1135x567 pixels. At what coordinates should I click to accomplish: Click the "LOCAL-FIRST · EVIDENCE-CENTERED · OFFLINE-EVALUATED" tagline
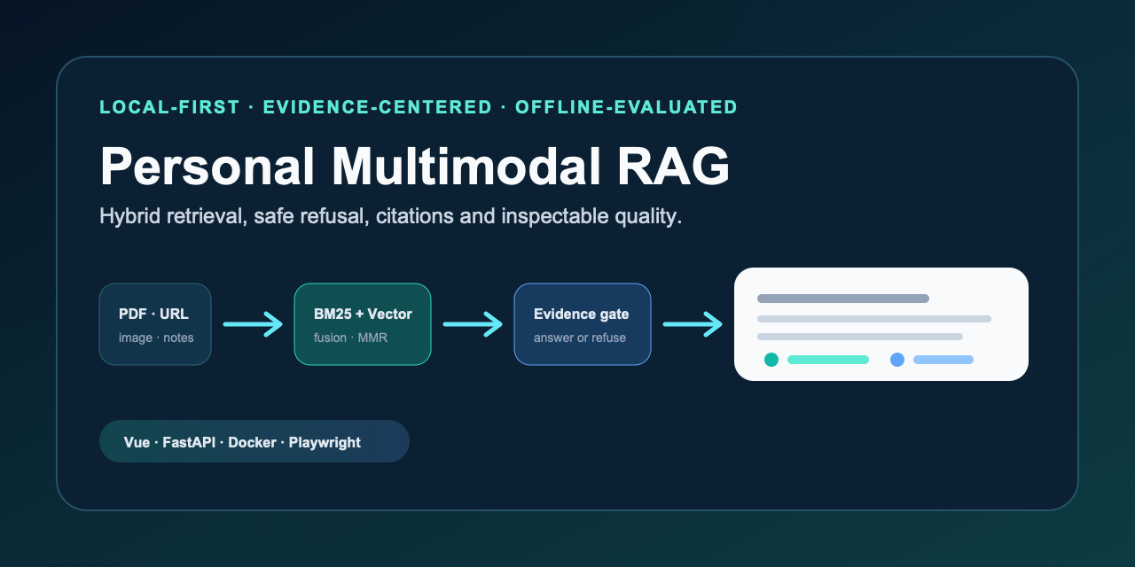[419, 107]
